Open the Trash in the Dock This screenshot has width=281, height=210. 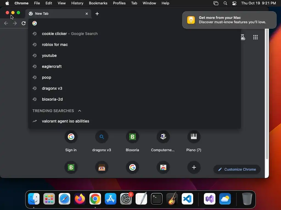click(247, 199)
